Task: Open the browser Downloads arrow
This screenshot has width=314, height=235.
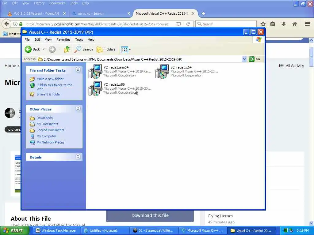Action: coord(284,24)
